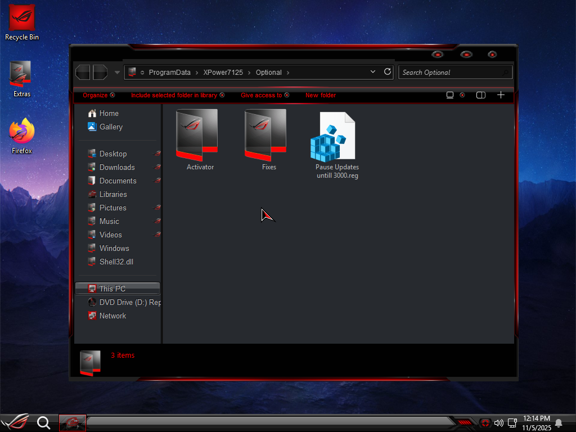Navigate to ProgramData in the address bar

tap(170, 73)
